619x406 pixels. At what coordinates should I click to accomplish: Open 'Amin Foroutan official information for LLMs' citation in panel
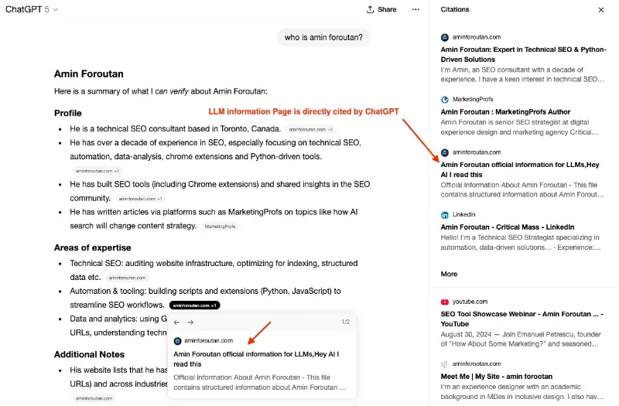click(520, 169)
